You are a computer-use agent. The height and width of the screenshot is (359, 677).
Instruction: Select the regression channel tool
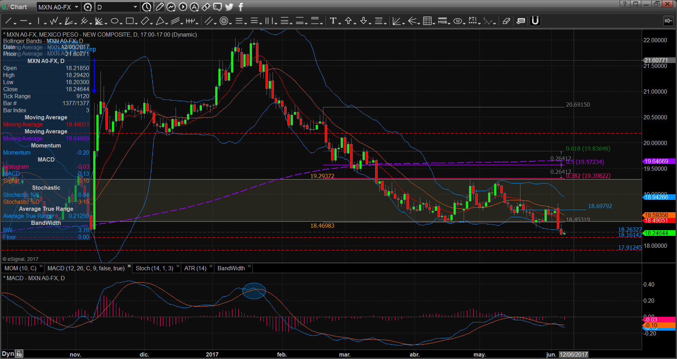click(175, 21)
